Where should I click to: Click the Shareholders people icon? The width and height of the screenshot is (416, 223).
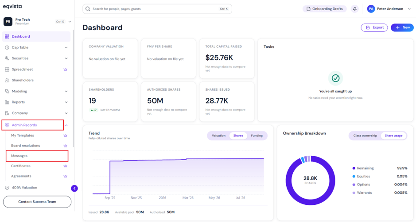click(7, 80)
